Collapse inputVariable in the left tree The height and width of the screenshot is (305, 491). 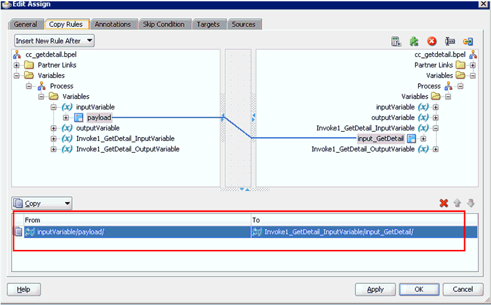click(x=54, y=107)
